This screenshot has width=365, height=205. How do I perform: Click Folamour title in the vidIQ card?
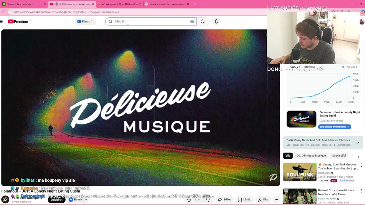point(340,114)
